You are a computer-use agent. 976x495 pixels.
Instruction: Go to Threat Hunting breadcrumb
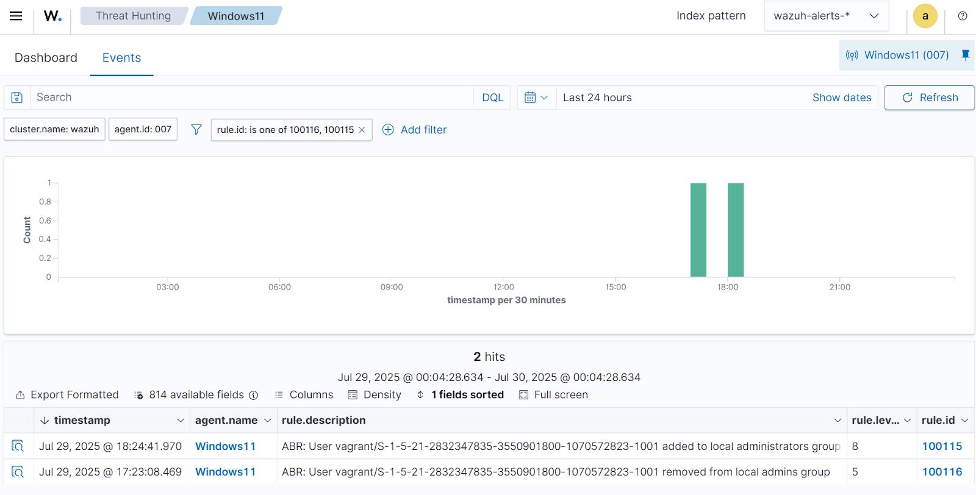tap(133, 16)
